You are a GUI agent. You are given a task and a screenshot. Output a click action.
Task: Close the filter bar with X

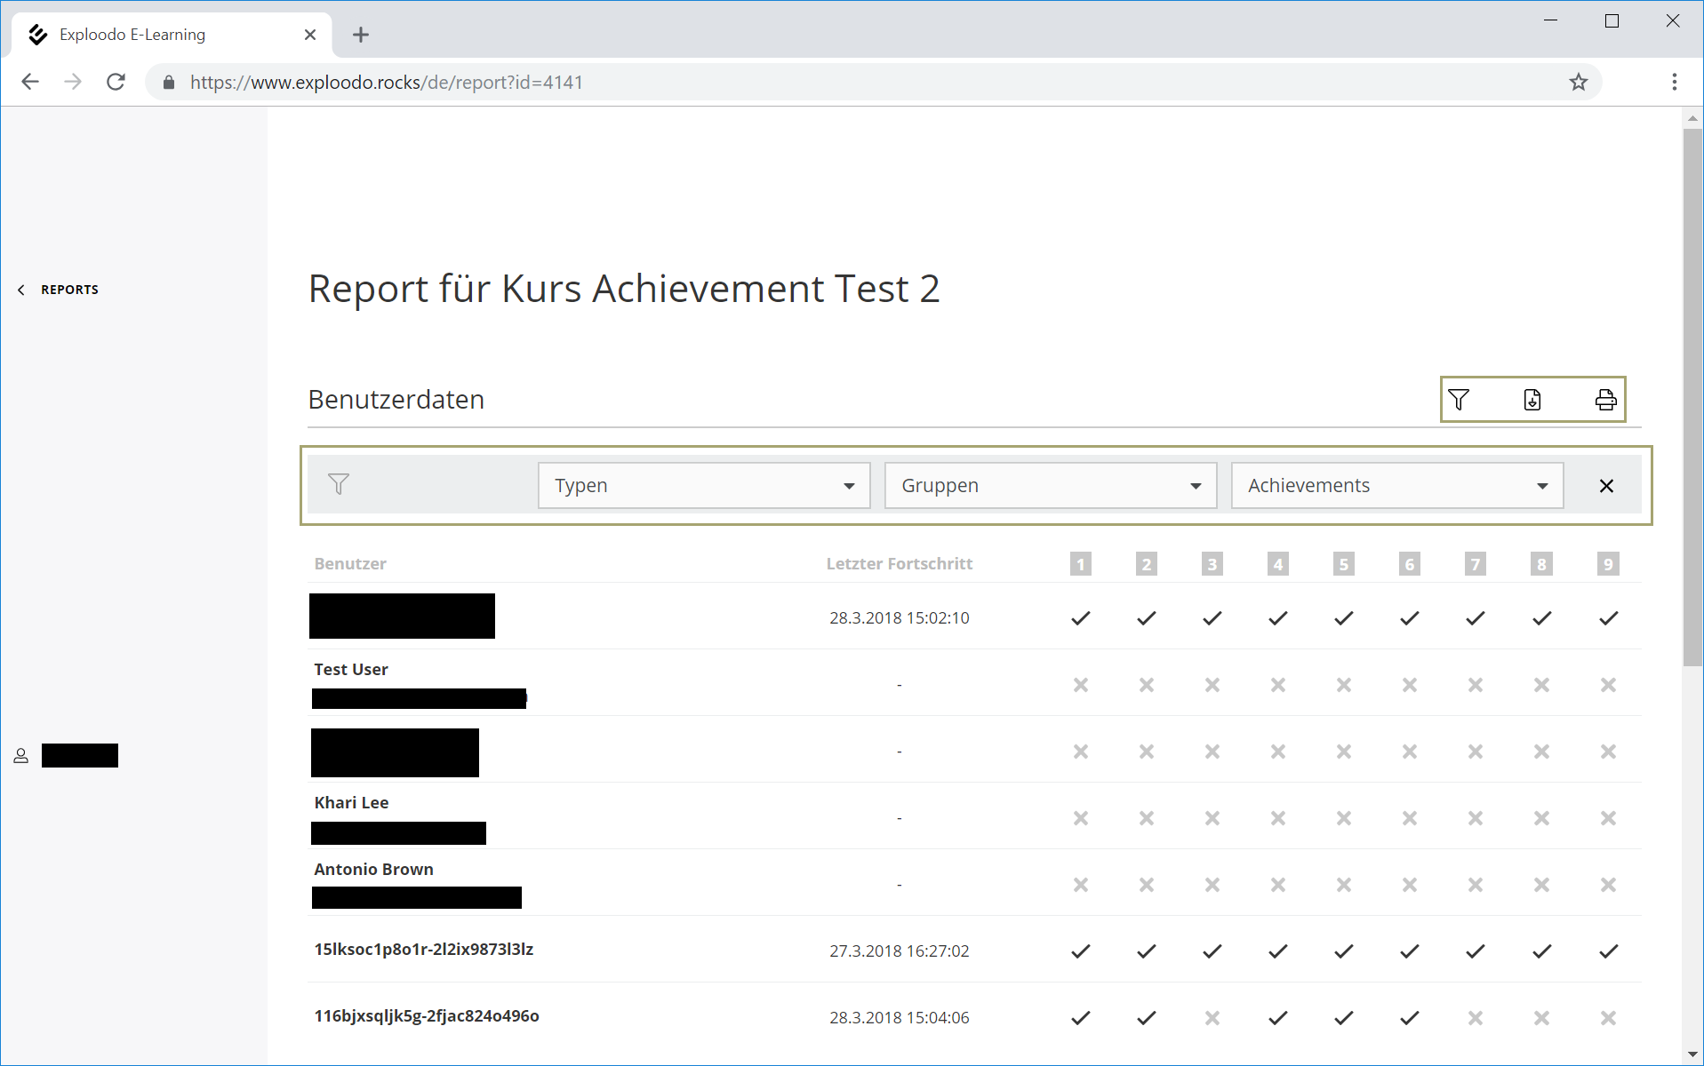(x=1606, y=486)
